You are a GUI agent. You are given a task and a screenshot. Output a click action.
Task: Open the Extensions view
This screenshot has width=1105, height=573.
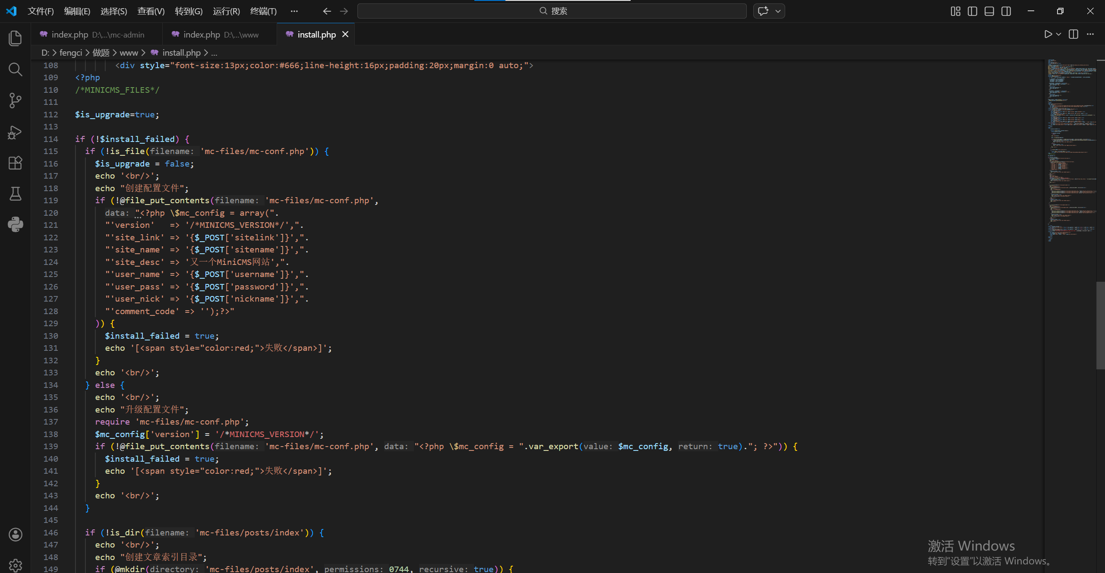pyautogui.click(x=15, y=163)
